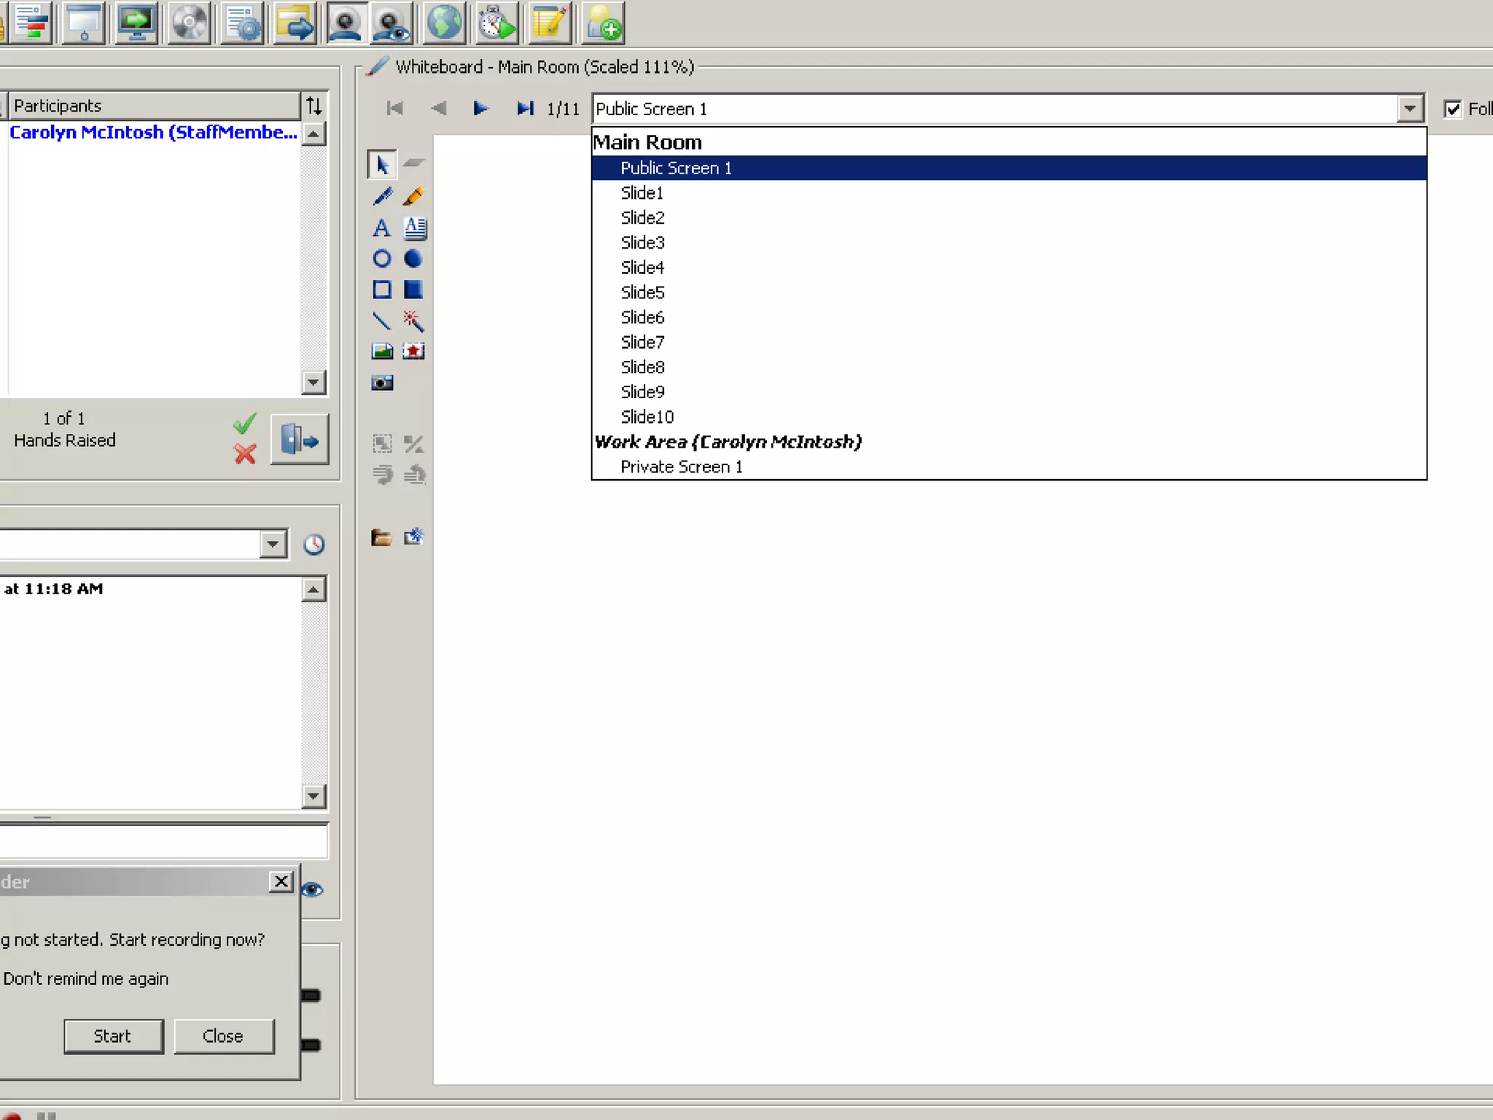Choose Slide1 from the screen list
The image size is (1493, 1120).
(1009, 192)
